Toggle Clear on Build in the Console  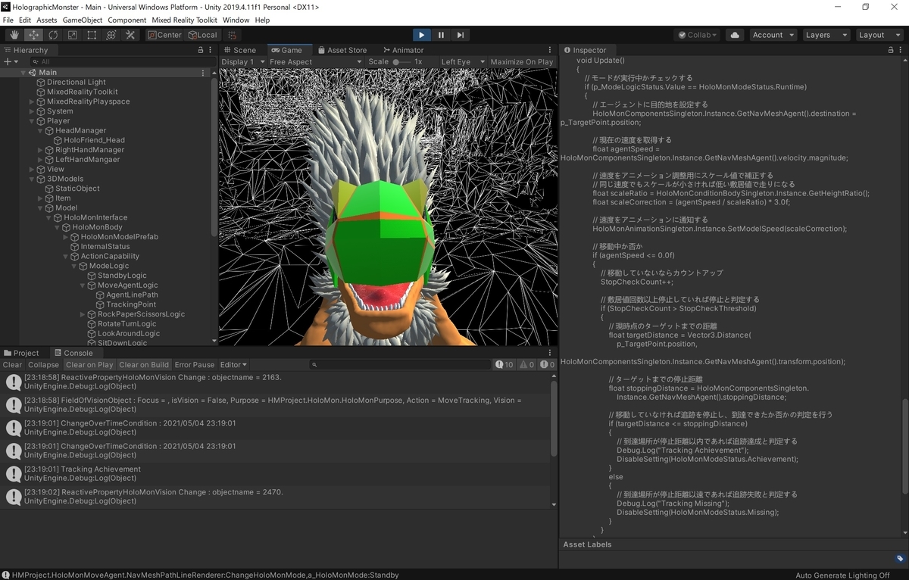click(x=144, y=365)
